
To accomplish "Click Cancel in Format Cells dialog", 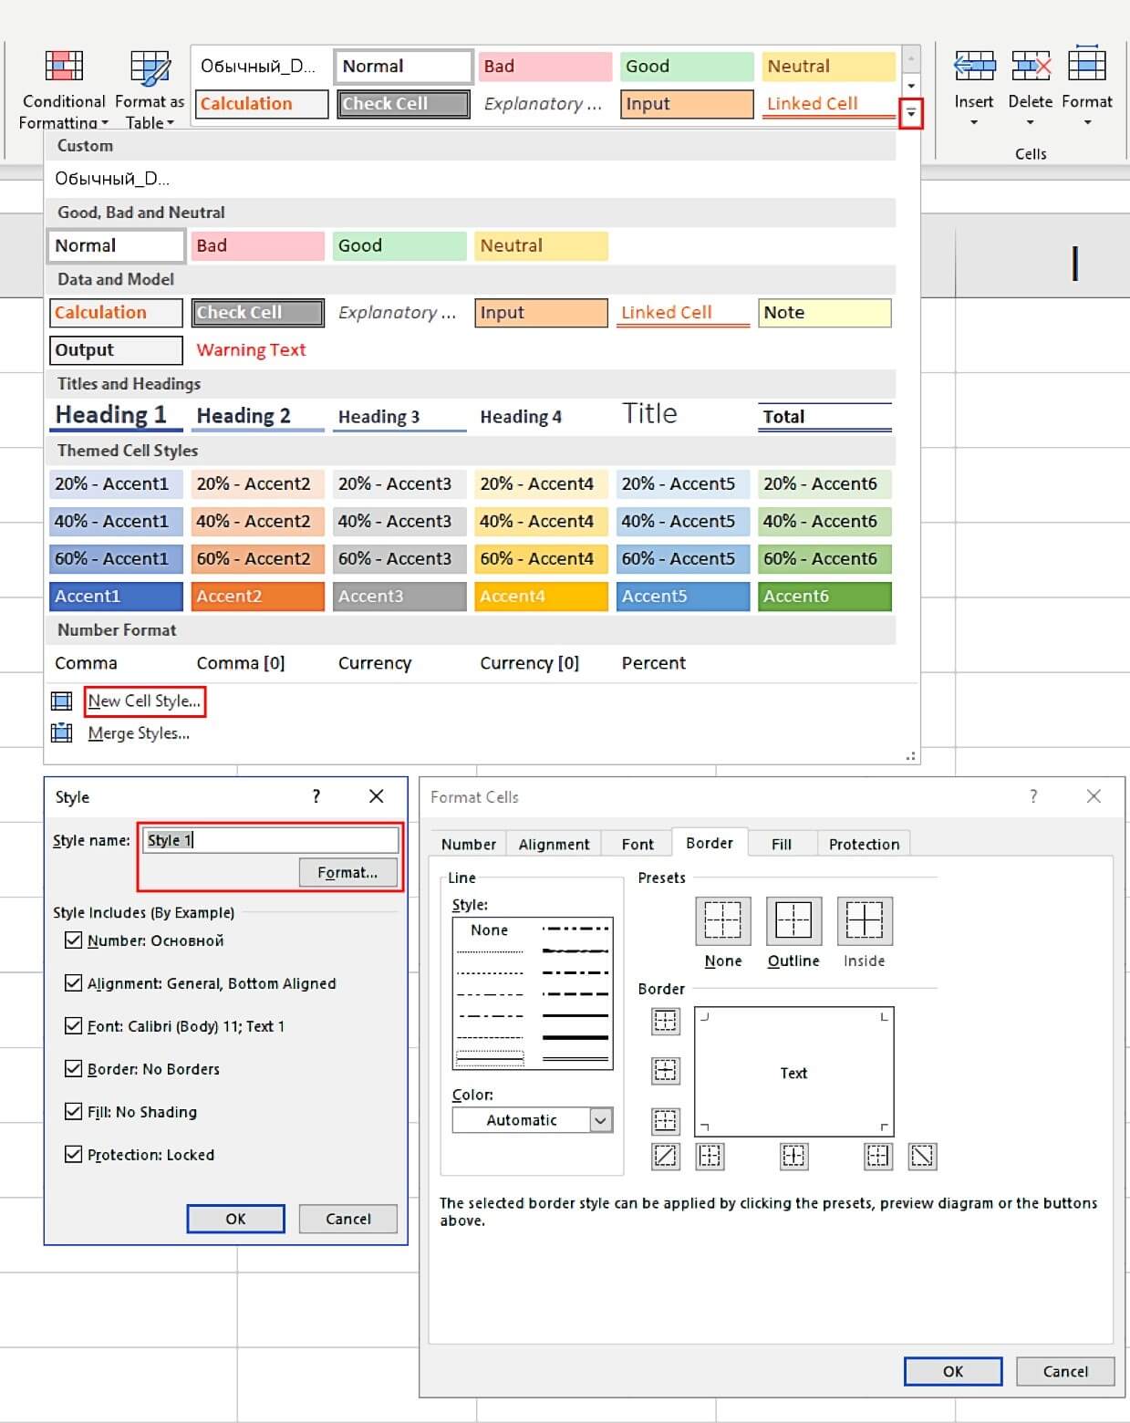I will coord(1065,1371).
